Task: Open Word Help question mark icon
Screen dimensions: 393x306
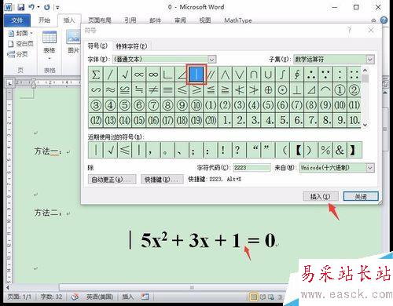Action: click(x=384, y=20)
